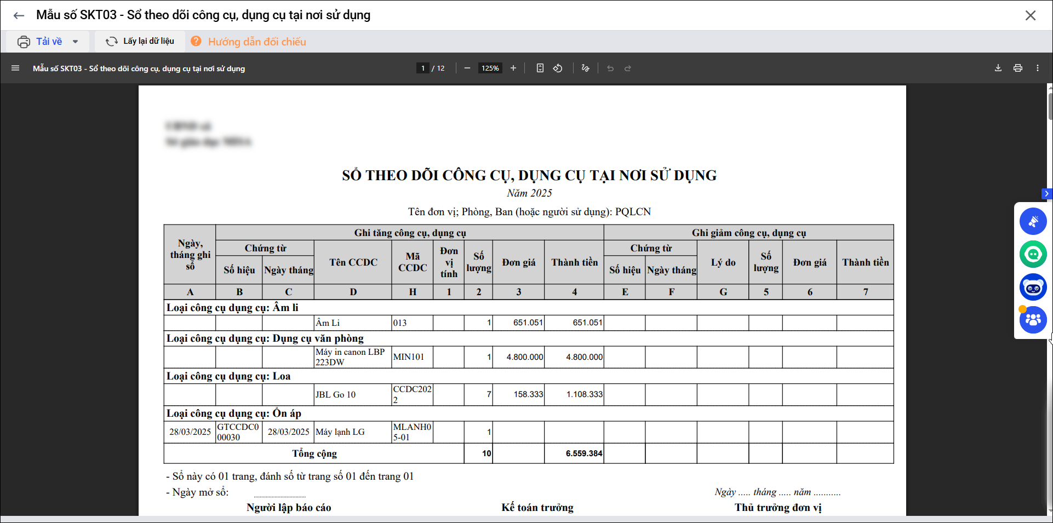The width and height of the screenshot is (1053, 523).
Task: Click the 'GTCCDC000030' voucher number cell
Action: pos(239,432)
